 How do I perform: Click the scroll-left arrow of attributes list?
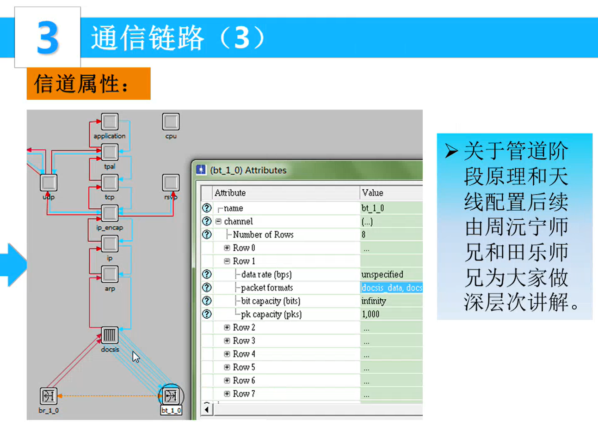[207, 409]
